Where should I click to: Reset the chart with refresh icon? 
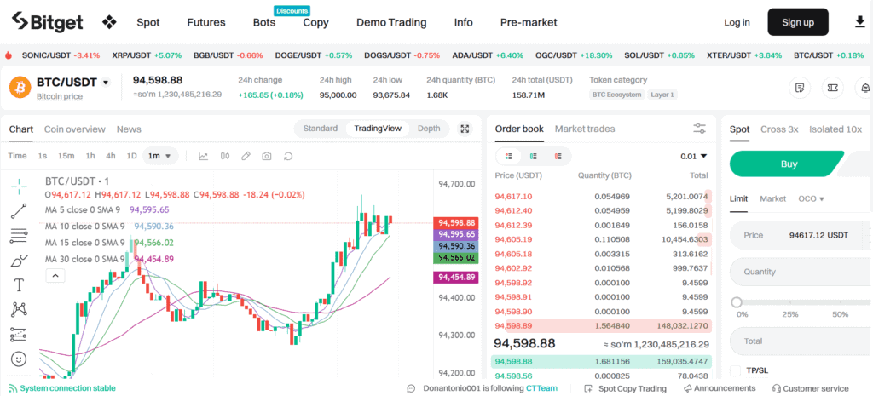(288, 157)
